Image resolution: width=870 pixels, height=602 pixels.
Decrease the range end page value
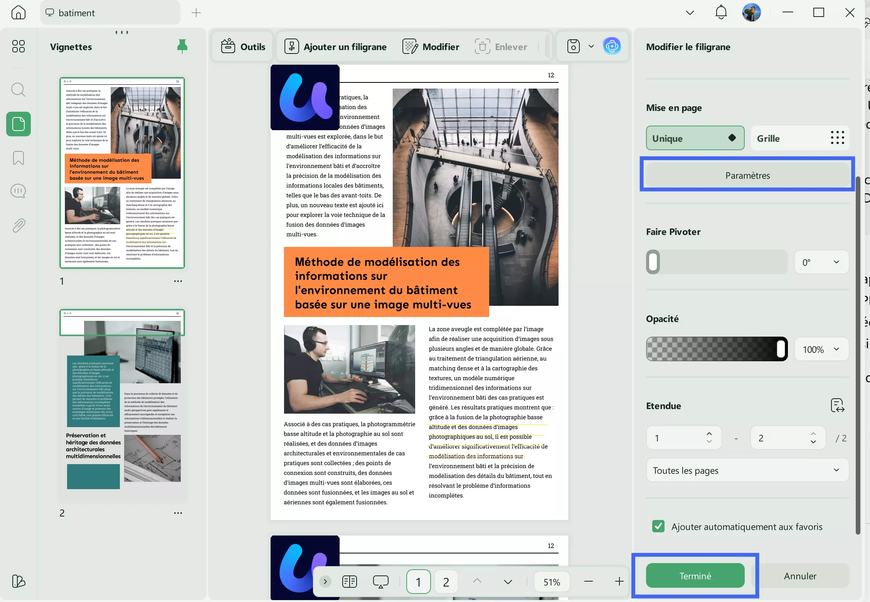(x=813, y=442)
